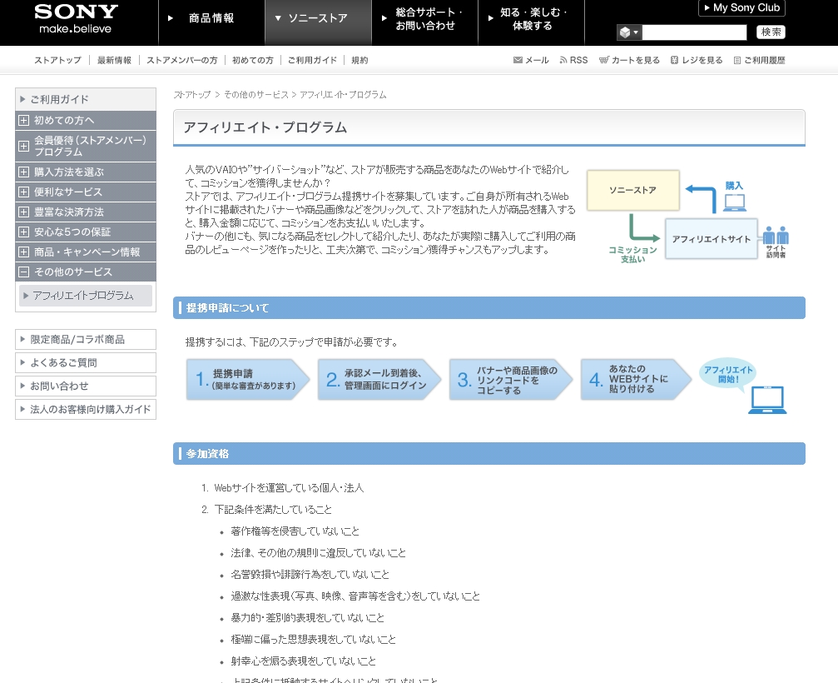Click the メール envelope icon
The width and height of the screenshot is (838, 683).
[x=518, y=61]
